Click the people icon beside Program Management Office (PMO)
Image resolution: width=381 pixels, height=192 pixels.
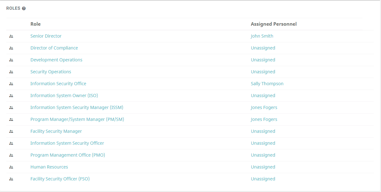coord(11,155)
